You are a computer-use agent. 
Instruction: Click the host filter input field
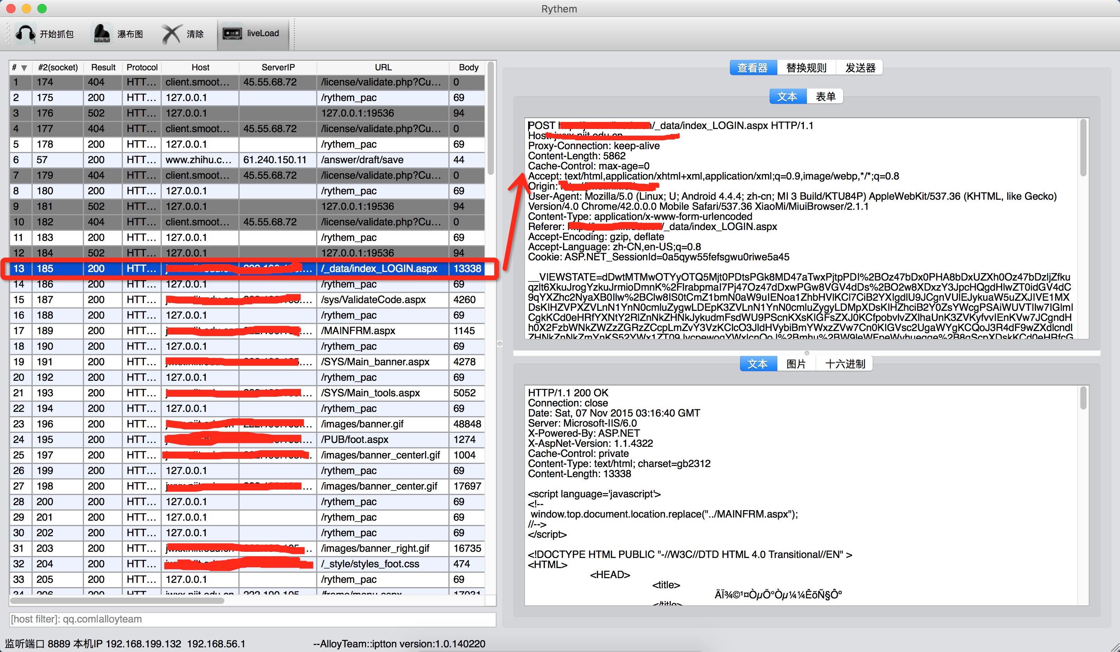(x=252, y=619)
